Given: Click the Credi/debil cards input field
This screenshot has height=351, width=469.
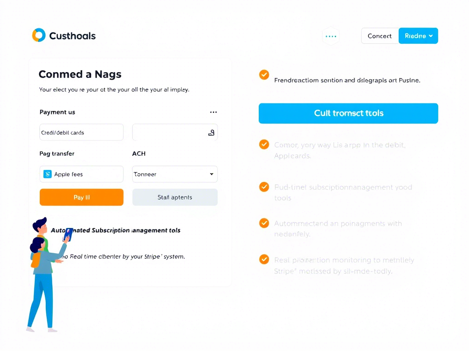Looking at the screenshot, I should click(82, 132).
